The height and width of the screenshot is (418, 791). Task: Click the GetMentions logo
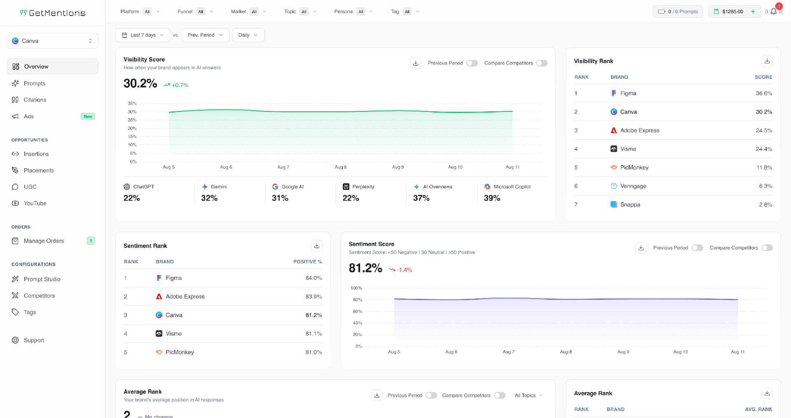coord(53,13)
